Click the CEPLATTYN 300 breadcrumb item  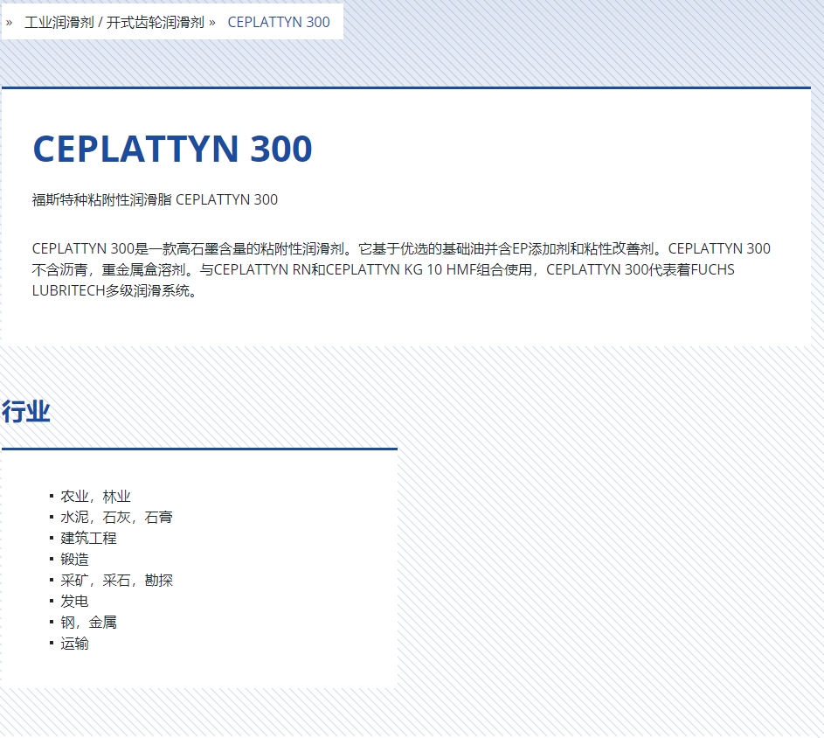pyautogui.click(x=279, y=22)
